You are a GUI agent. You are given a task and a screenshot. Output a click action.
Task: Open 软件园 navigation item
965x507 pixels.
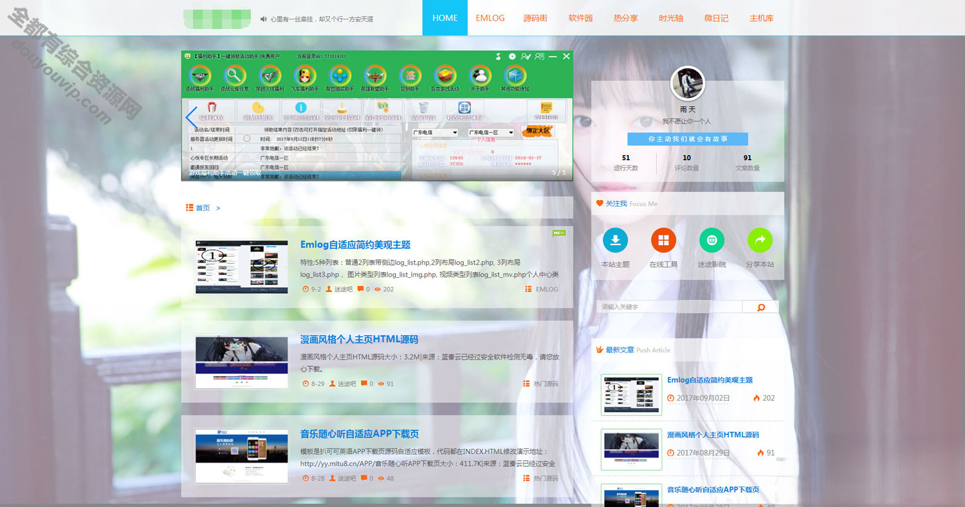580,18
